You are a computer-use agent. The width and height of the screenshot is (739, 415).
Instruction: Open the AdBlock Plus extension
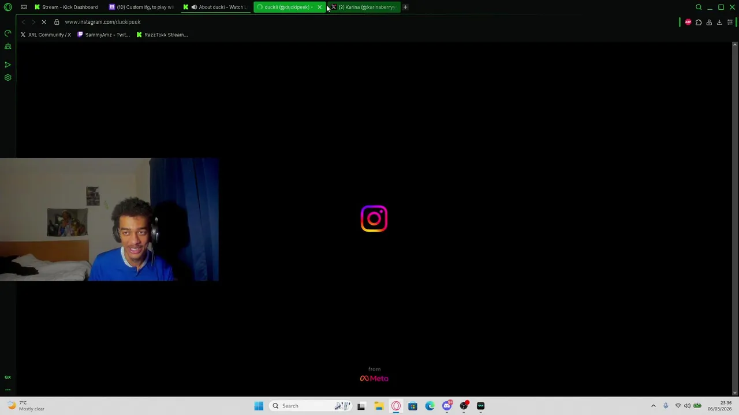(x=688, y=22)
